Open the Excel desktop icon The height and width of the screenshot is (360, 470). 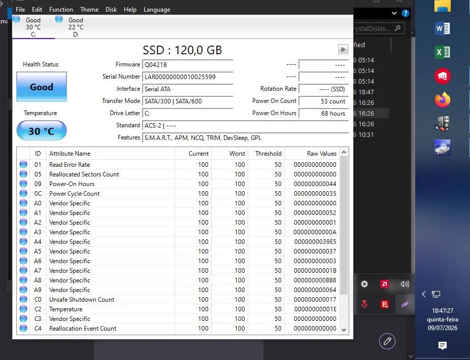(x=443, y=52)
